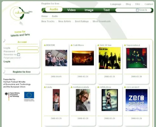Click the Supernatural artist name
The image size is (156, 127).
(133, 45)
